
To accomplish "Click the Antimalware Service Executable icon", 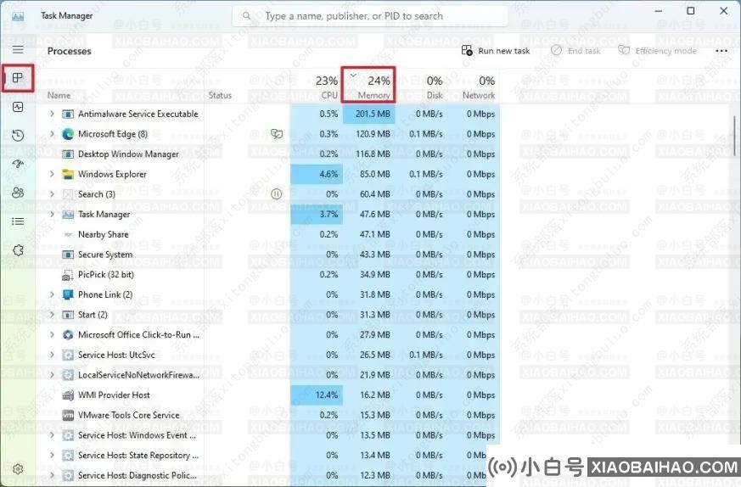I will [x=68, y=115].
